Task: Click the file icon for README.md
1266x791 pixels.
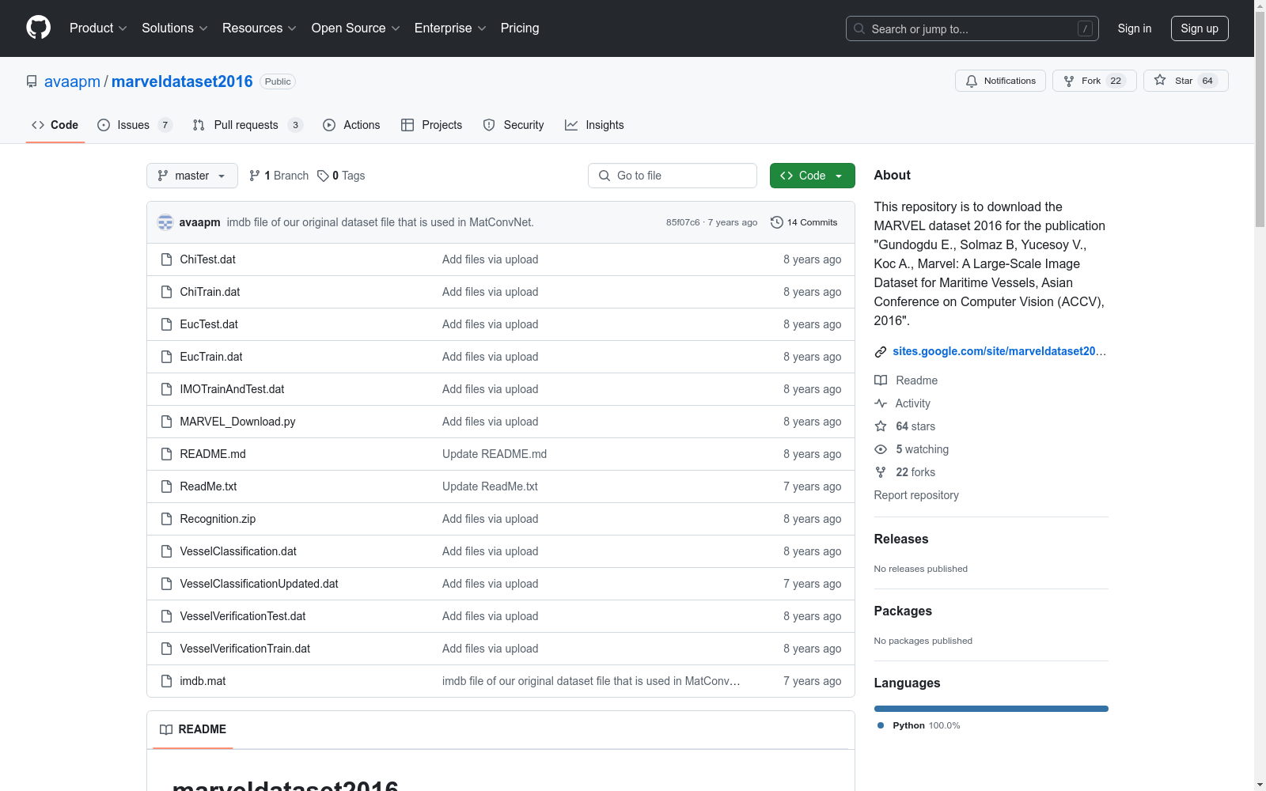Action: coord(166,454)
